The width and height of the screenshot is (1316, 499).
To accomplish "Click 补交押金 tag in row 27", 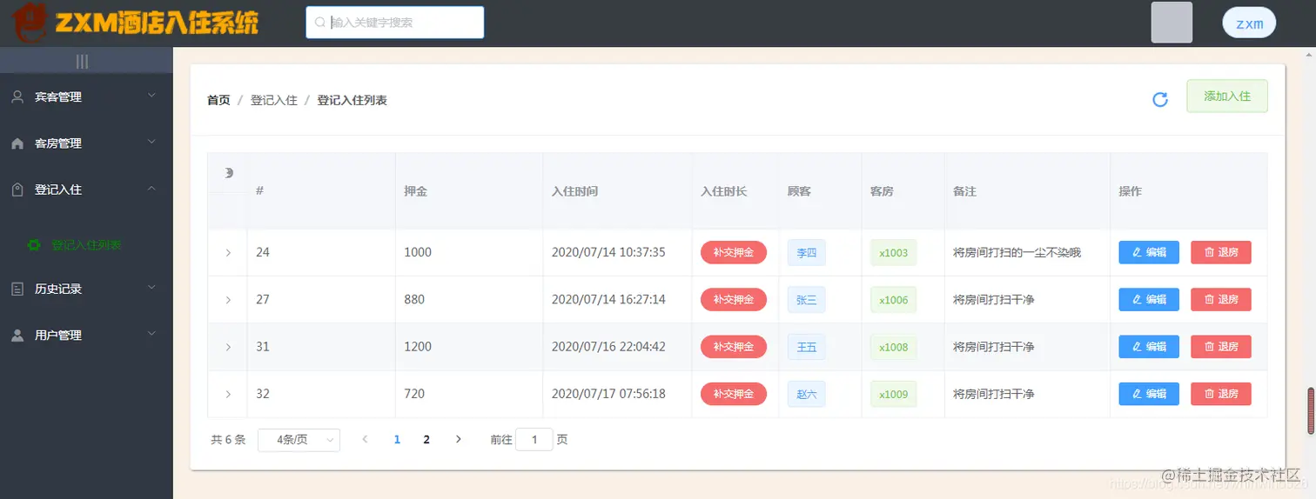I will point(734,299).
